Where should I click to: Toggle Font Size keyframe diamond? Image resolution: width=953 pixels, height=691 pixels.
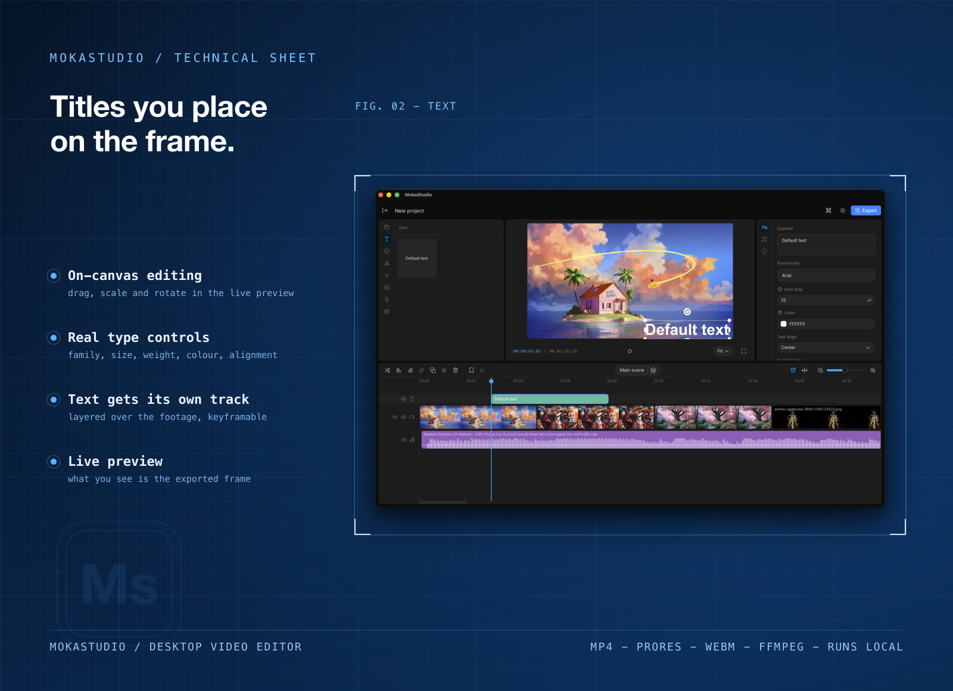[x=780, y=289]
